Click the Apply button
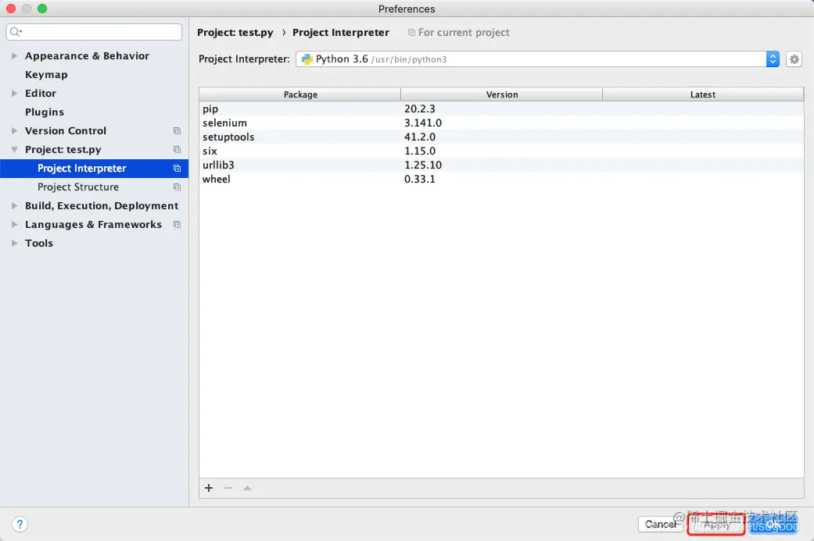This screenshot has width=814, height=541. (x=716, y=525)
